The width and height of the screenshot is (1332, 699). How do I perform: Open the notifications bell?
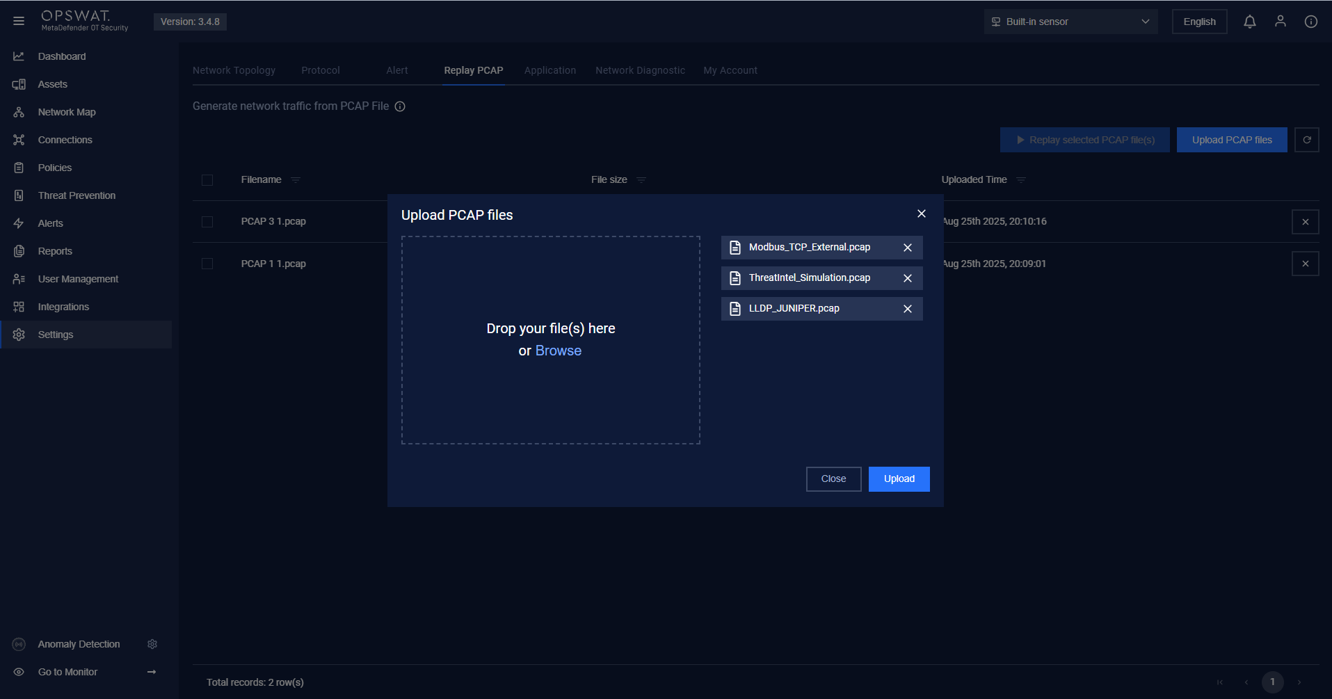tap(1250, 22)
